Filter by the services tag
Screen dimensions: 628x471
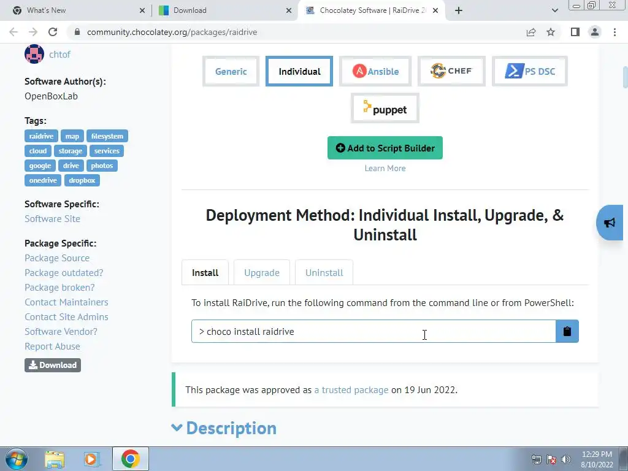(107, 151)
